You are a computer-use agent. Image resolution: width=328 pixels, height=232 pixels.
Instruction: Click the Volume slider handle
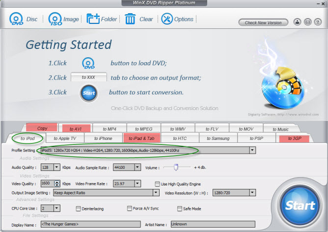176,167
